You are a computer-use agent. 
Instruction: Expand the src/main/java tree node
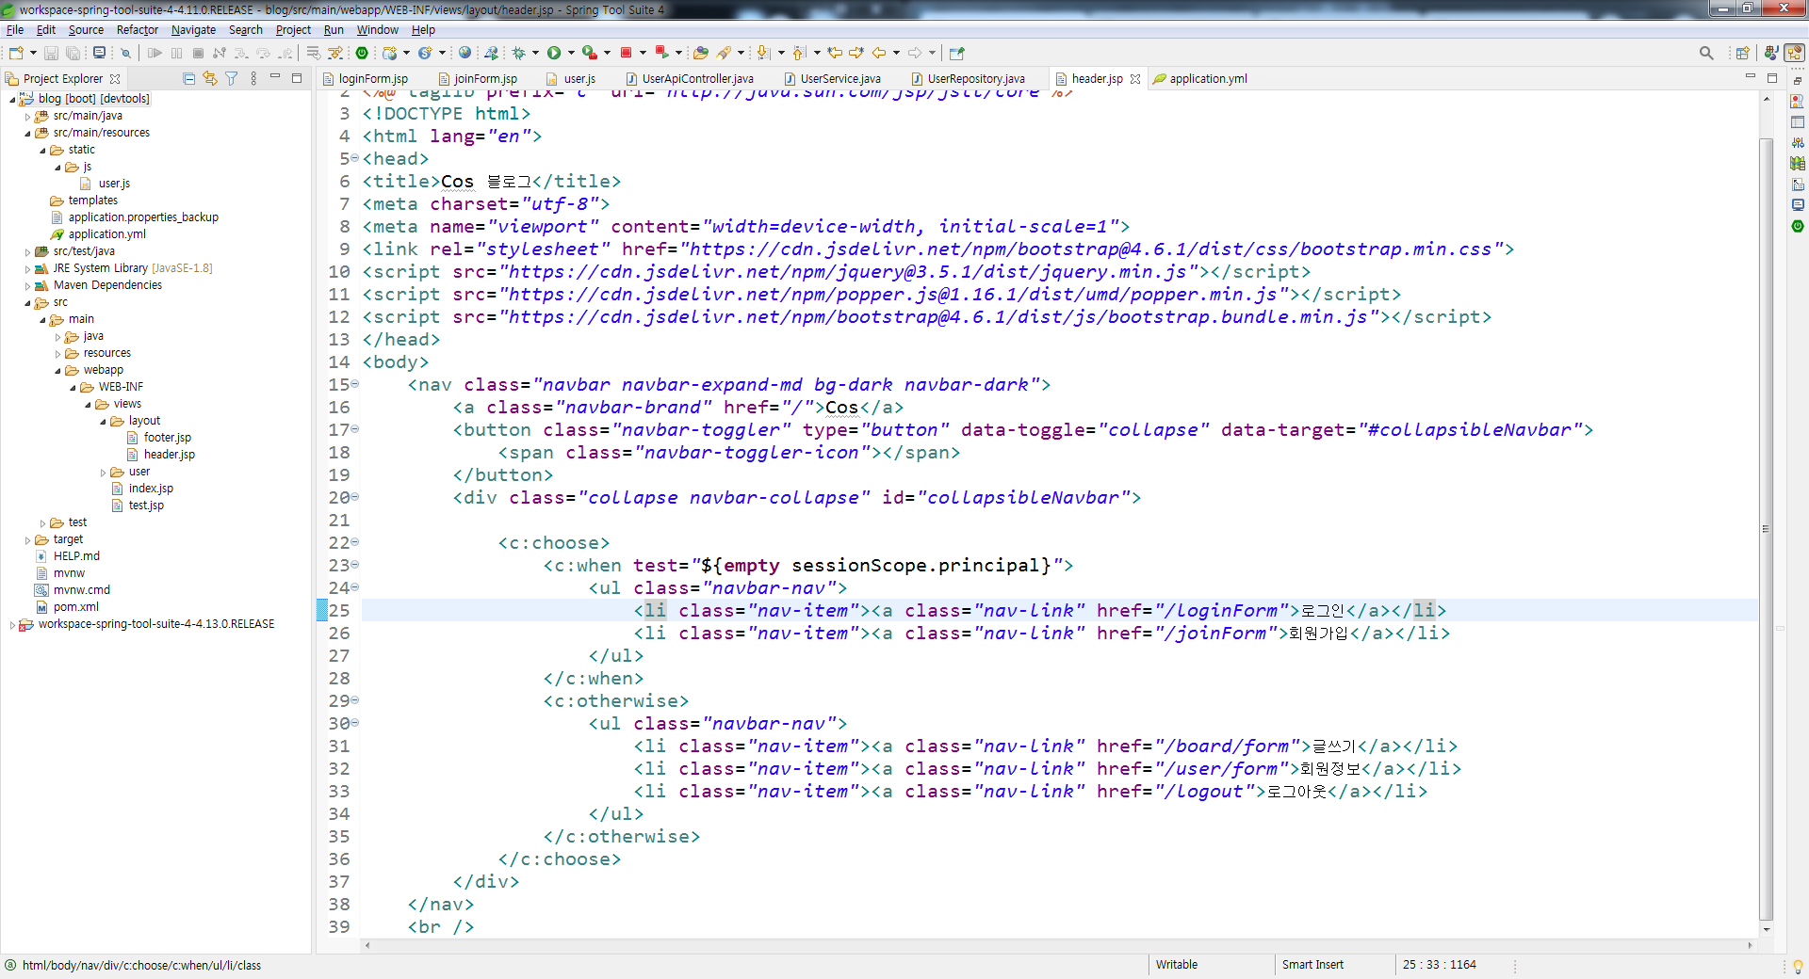27,117
